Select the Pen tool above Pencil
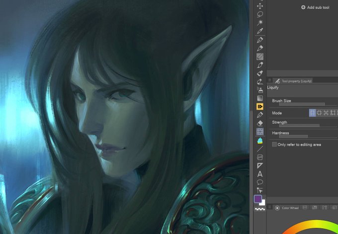338x234 pixels. (260, 40)
